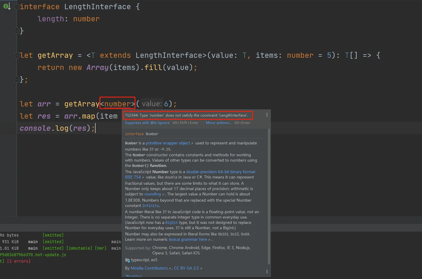Click the fold-end marker beside the closing };

(x=17, y=79)
